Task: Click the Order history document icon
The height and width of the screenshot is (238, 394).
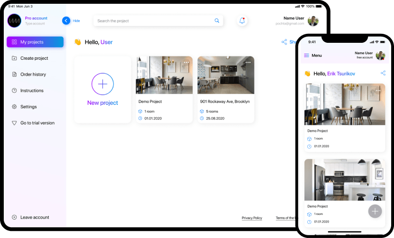Action: pyautogui.click(x=14, y=74)
